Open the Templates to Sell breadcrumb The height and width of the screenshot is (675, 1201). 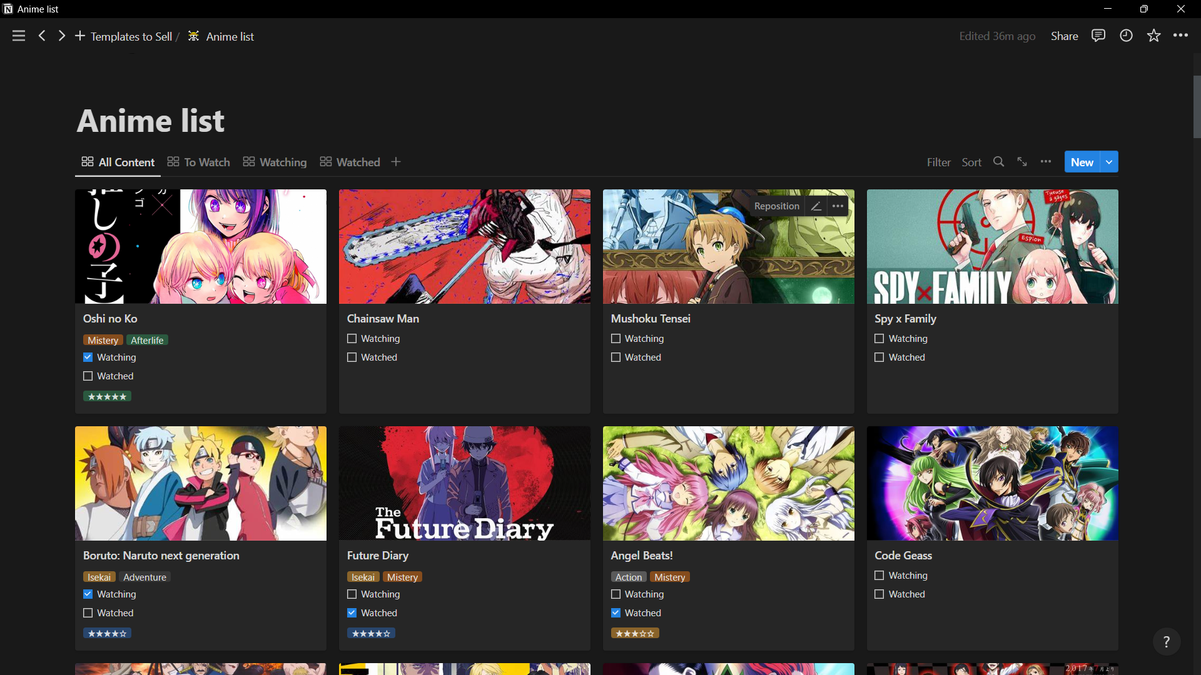(131, 36)
